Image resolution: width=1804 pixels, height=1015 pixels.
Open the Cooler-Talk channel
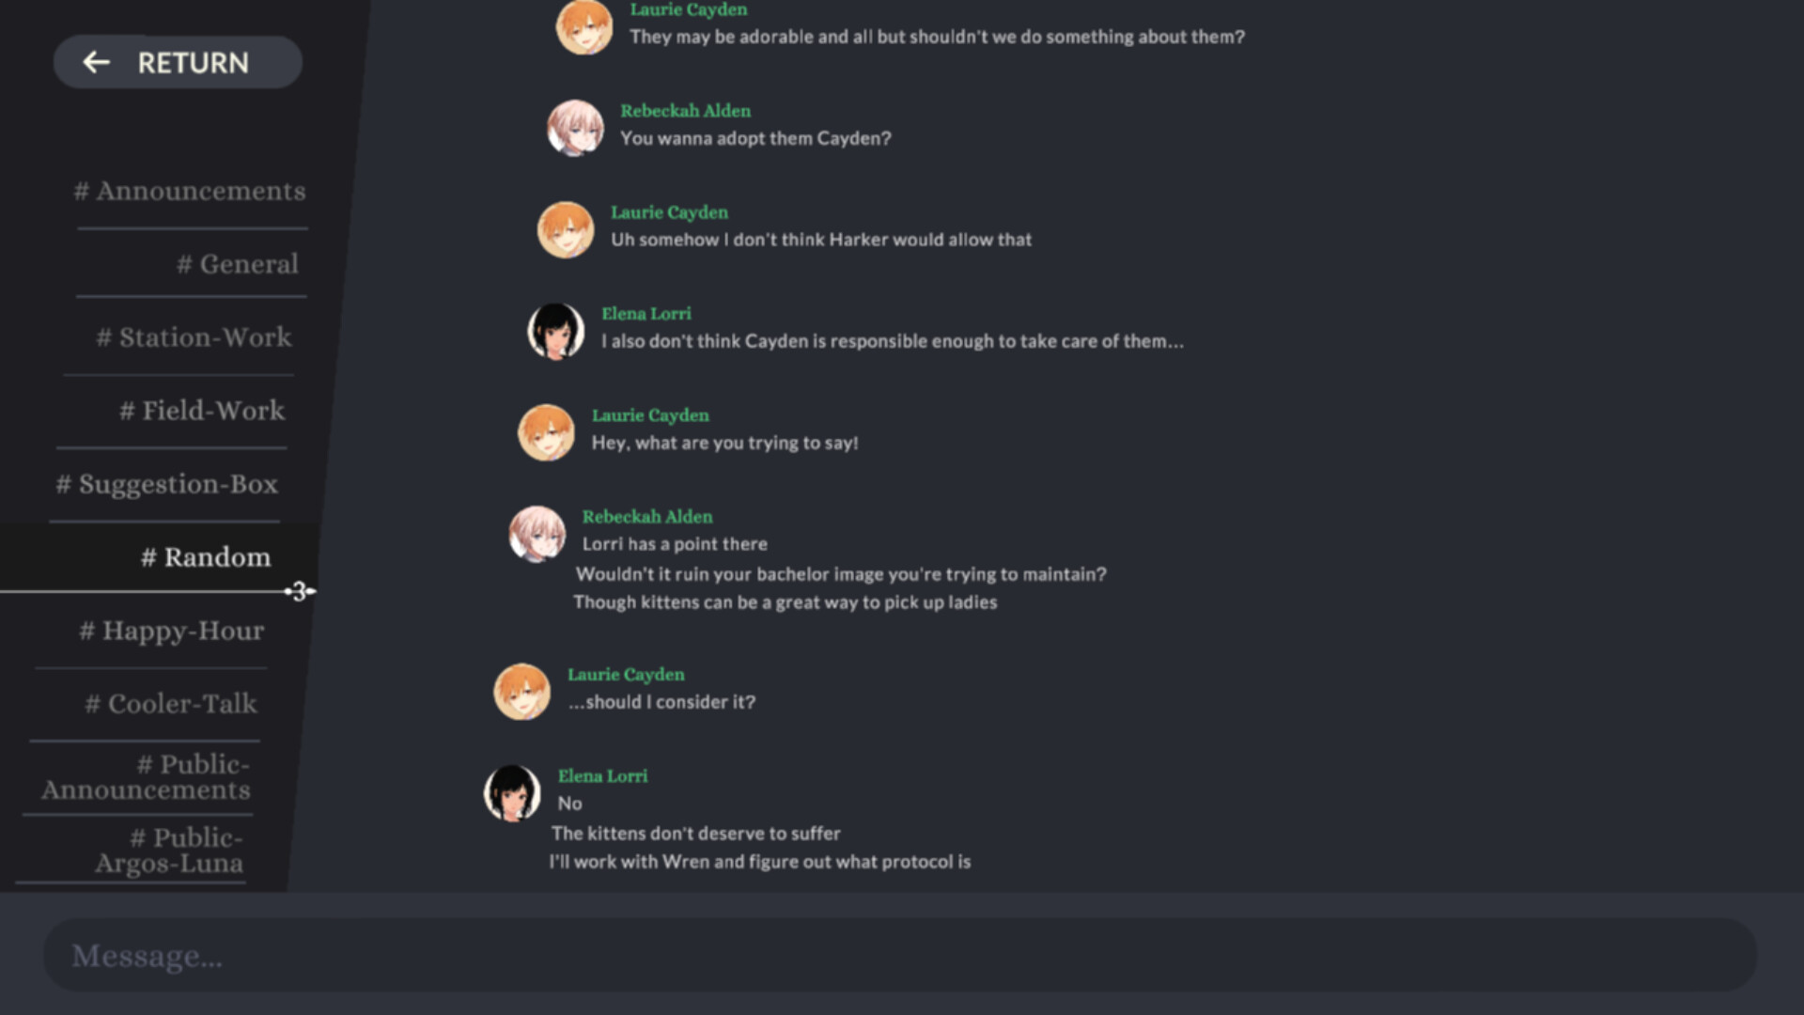pos(173,704)
